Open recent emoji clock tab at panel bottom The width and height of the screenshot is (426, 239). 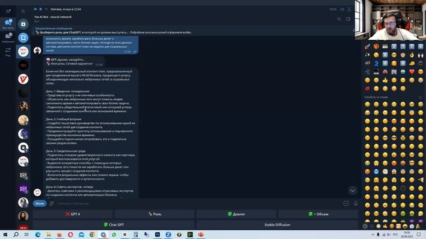(365, 226)
